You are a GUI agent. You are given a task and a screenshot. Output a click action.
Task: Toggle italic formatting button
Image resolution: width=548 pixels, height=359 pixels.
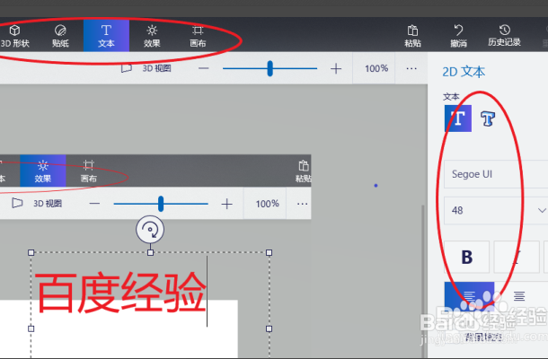[x=517, y=257]
